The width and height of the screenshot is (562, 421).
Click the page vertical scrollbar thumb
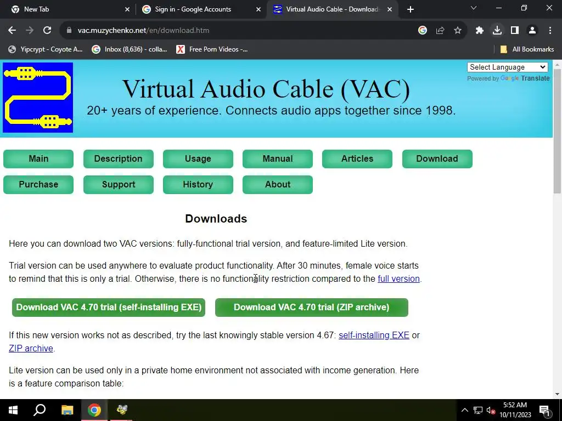[557, 130]
